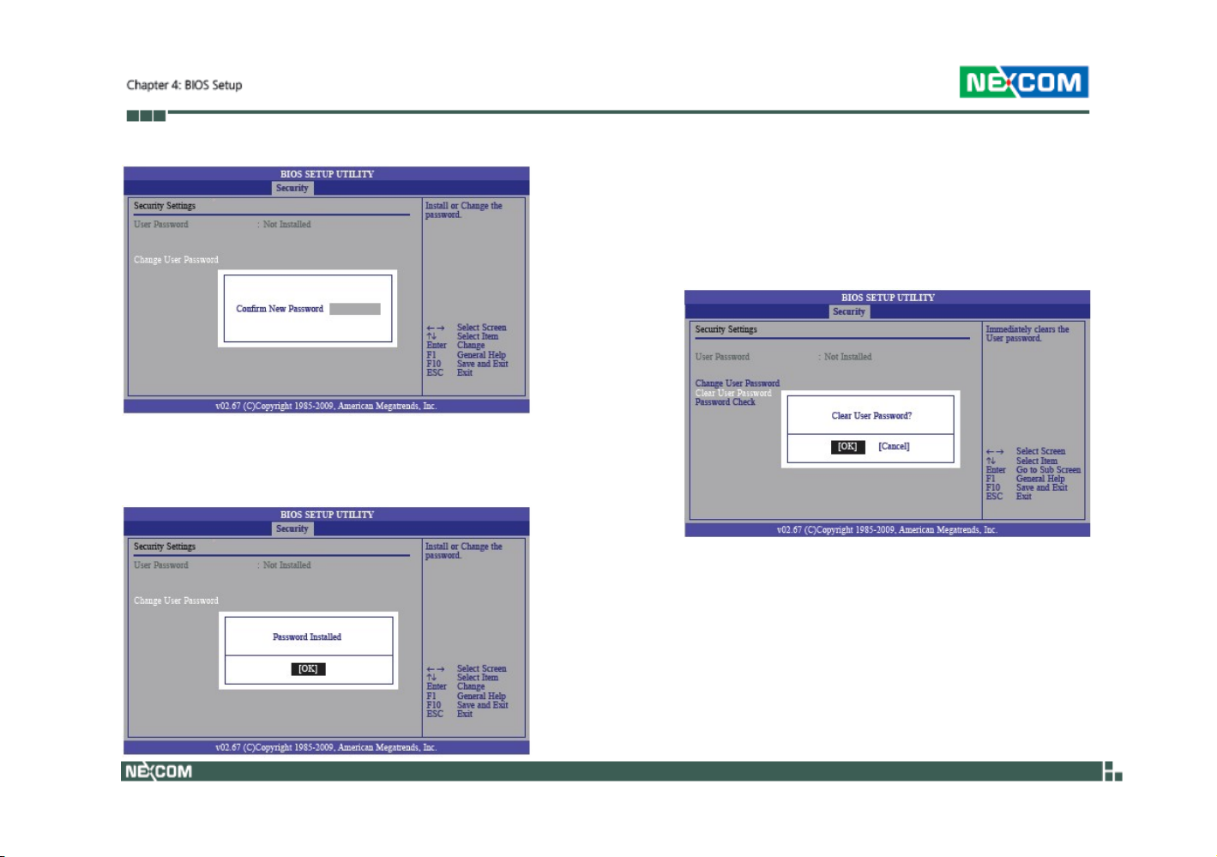Click 'User Password' label in Clear User Password screen
The image size is (1217, 857).
[722, 357]
